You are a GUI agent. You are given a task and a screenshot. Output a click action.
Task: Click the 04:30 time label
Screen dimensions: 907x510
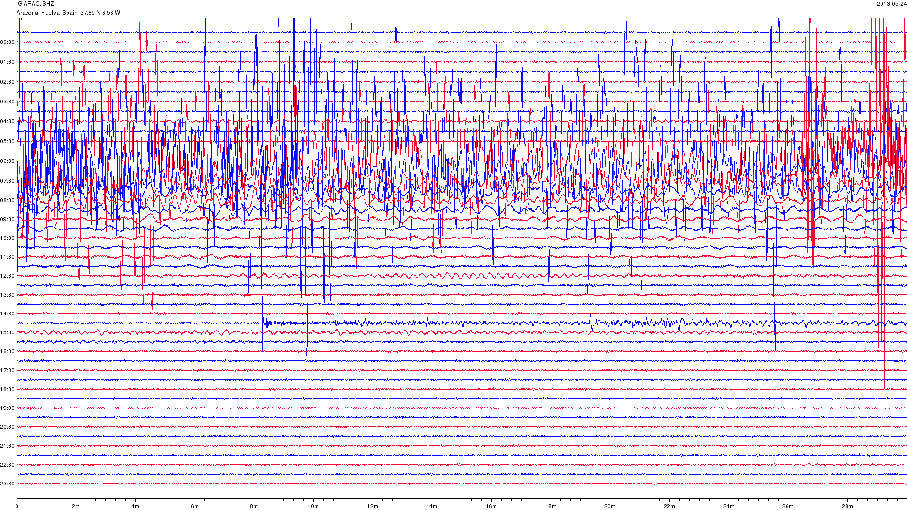coord(8,121)
